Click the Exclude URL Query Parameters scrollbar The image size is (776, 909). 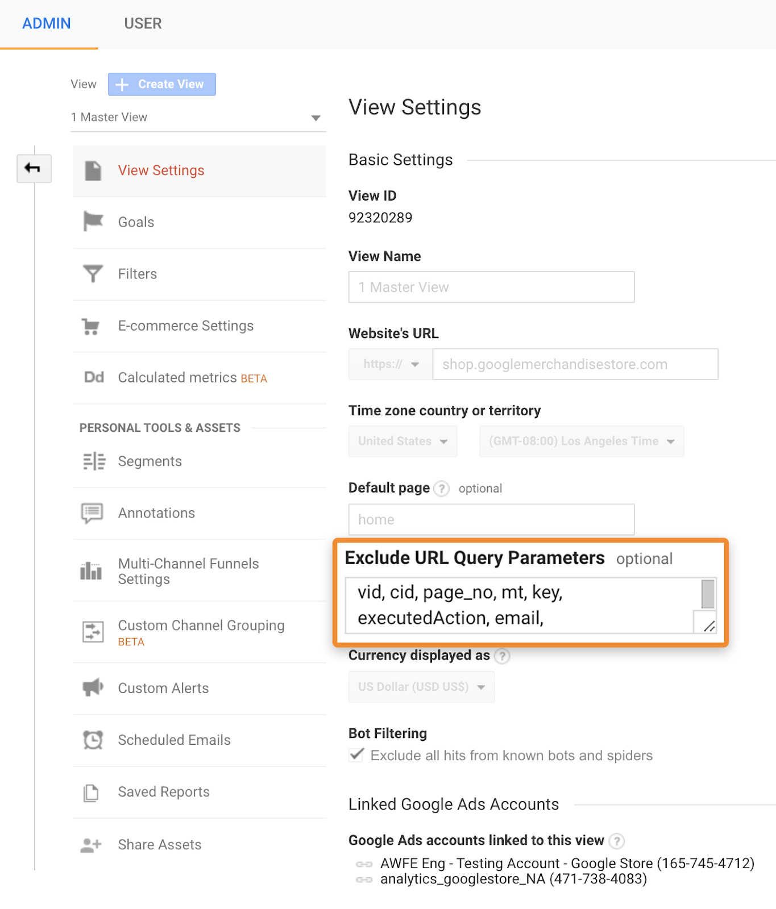pos(708,594)
